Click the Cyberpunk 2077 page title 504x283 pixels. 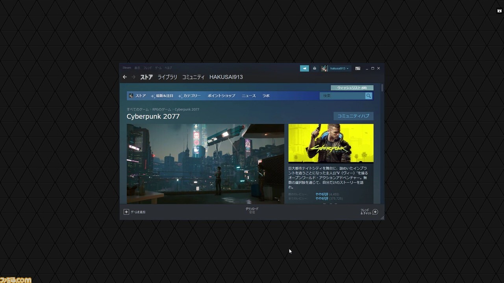coord(153,116)
